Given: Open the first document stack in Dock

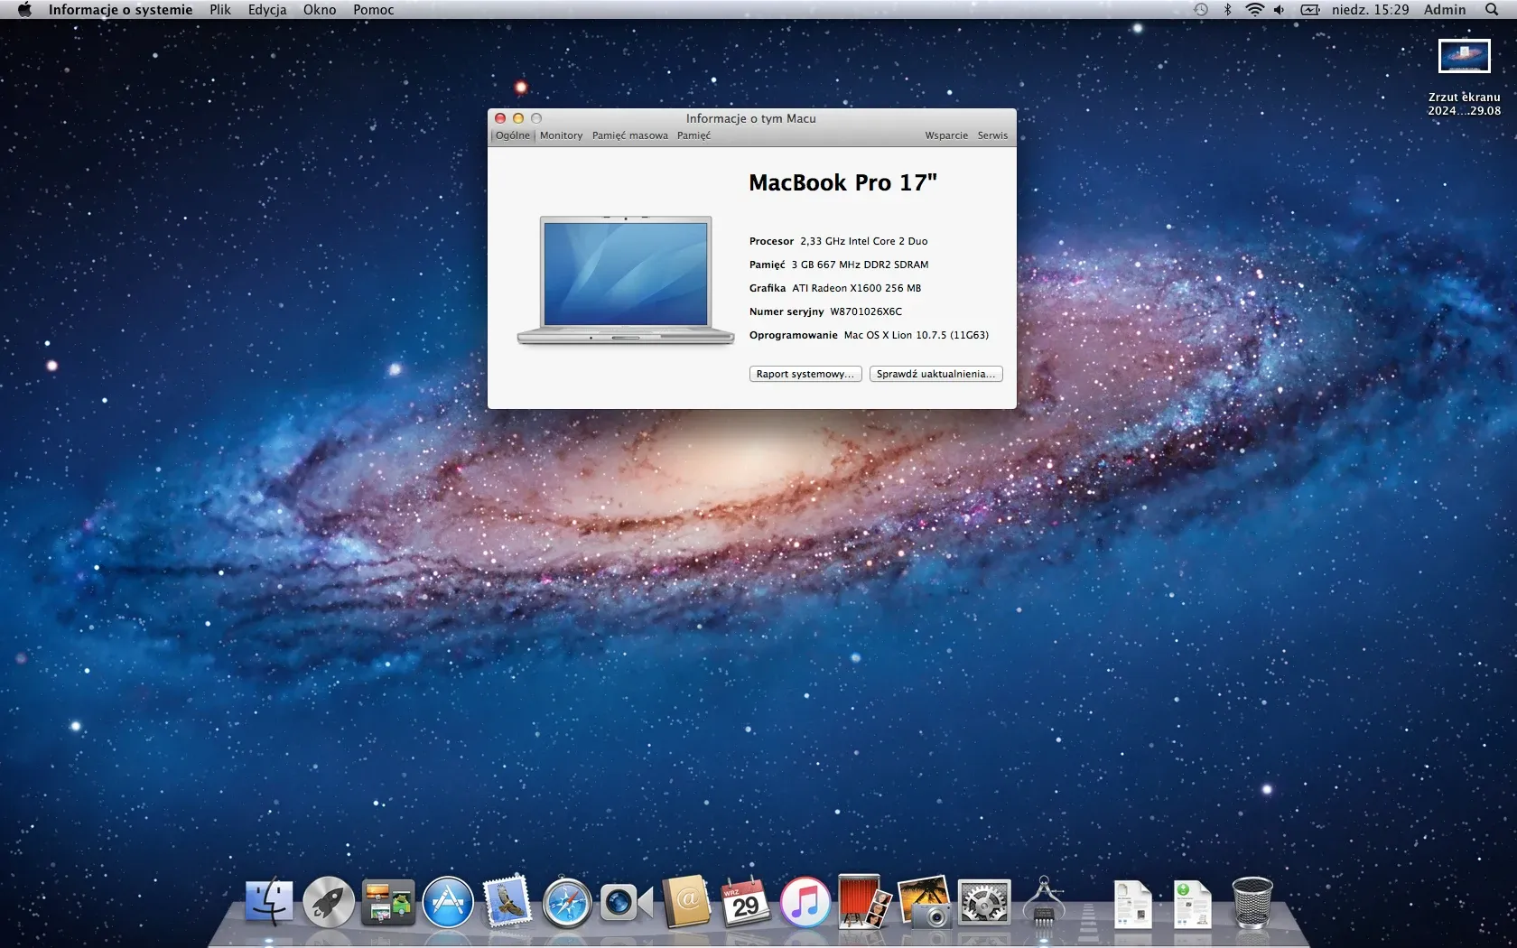Looking at the screenshot, I should coord(1132,904).
